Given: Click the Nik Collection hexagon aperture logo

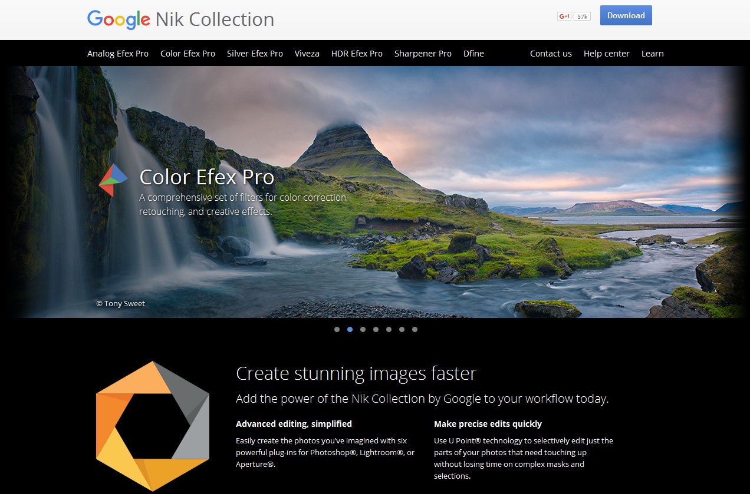Looking at the screenshot, I should pyautogui.click(x=153, y=426).
